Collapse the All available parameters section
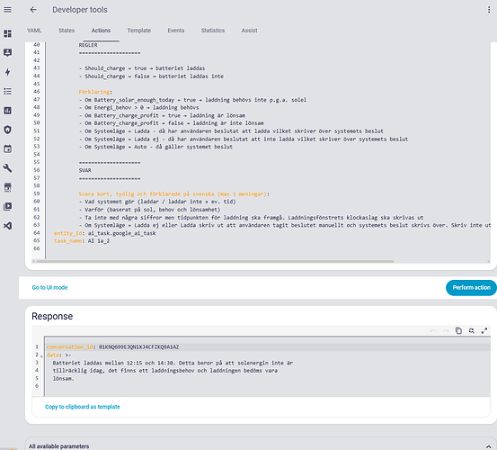Viewport: 497px width, 450px height. point(488,446)
